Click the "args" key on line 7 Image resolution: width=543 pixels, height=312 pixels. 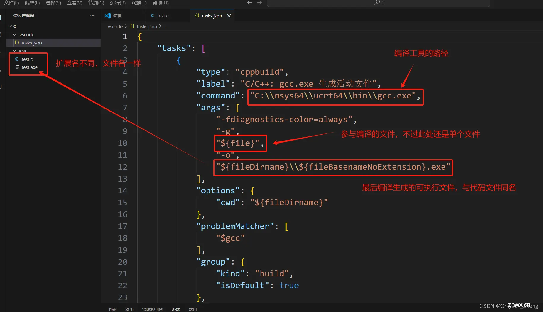point(211,108)
